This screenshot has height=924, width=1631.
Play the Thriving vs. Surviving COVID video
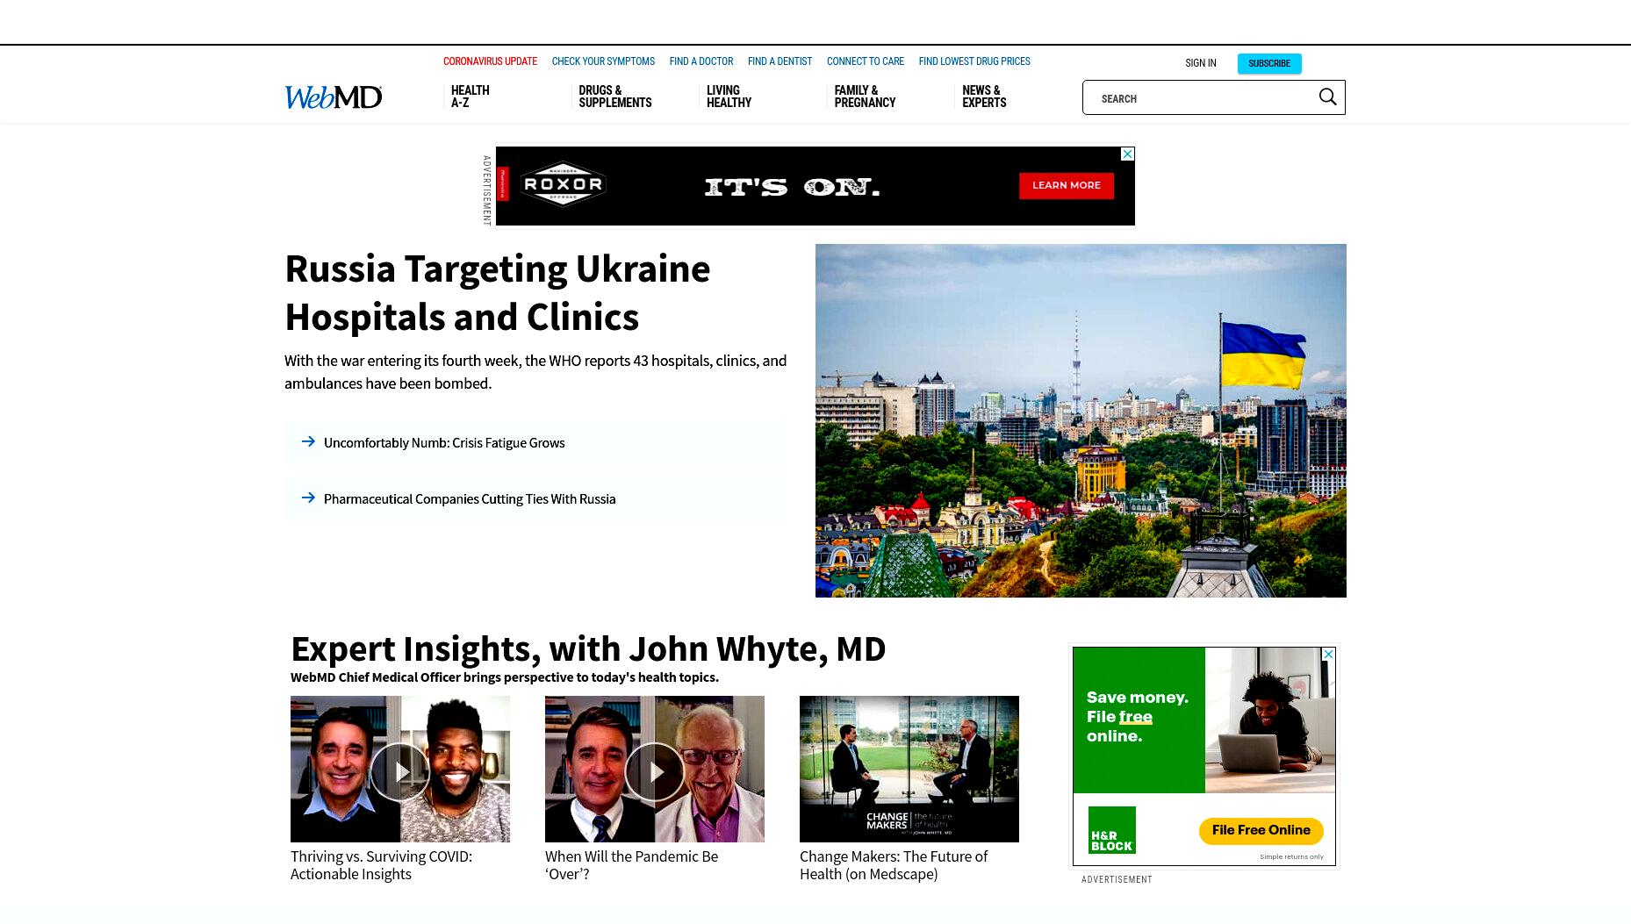coord(400,771)
